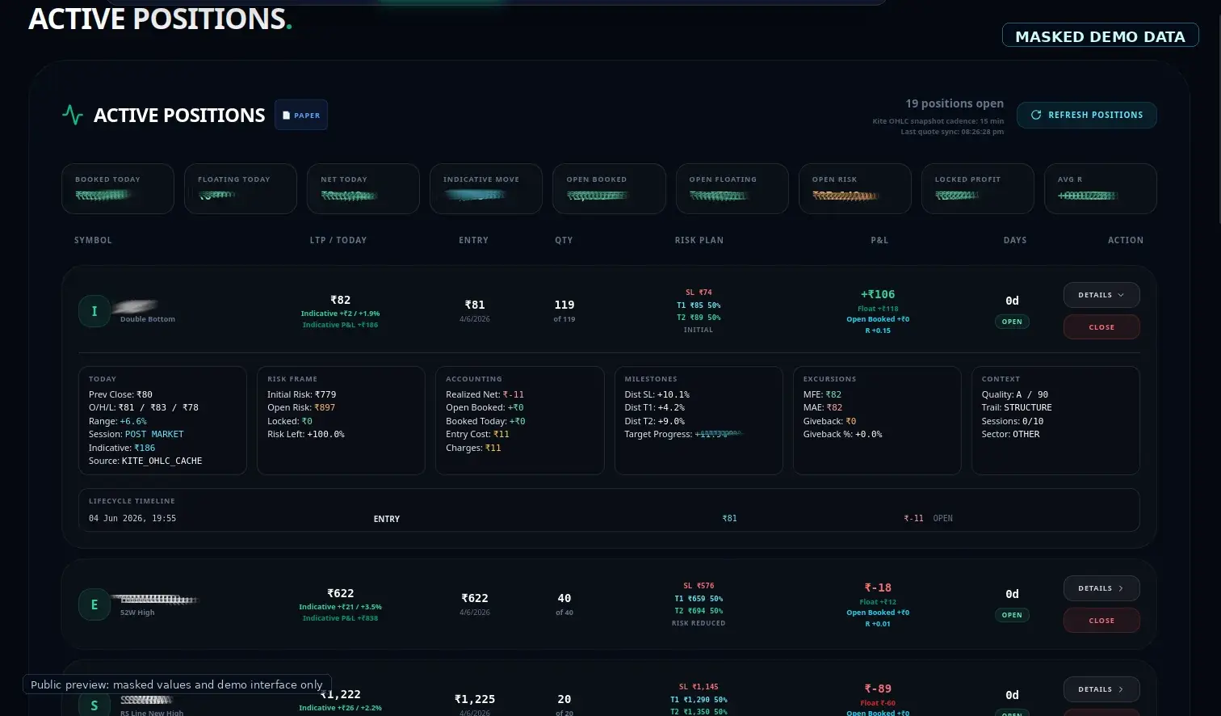Click the DAYS column header
Viewport: 1221px width, 716px height.
tap(1015, 240)
